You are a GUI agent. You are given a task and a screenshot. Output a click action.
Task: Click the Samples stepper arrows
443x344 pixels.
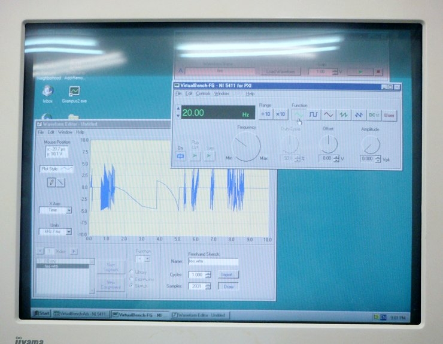pyautogui.click(x=208, y=286)
